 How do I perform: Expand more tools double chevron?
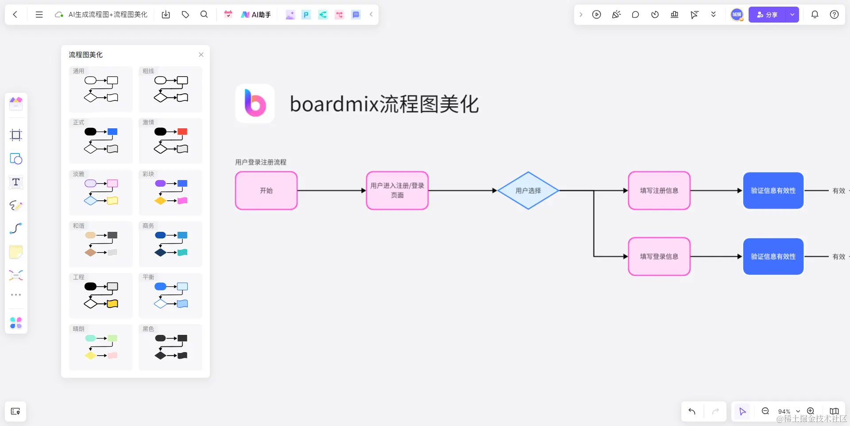(x=713, y=15)
